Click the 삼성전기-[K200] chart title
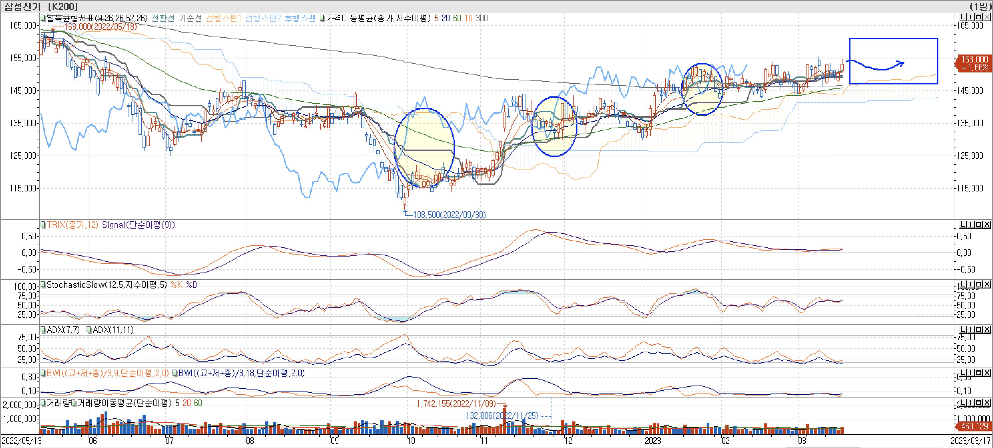 [x=41, y=6]
